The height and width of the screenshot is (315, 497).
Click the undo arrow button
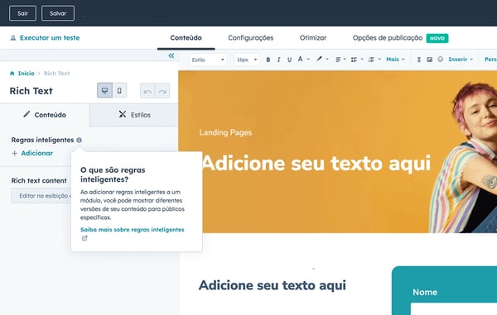[147, 91]
